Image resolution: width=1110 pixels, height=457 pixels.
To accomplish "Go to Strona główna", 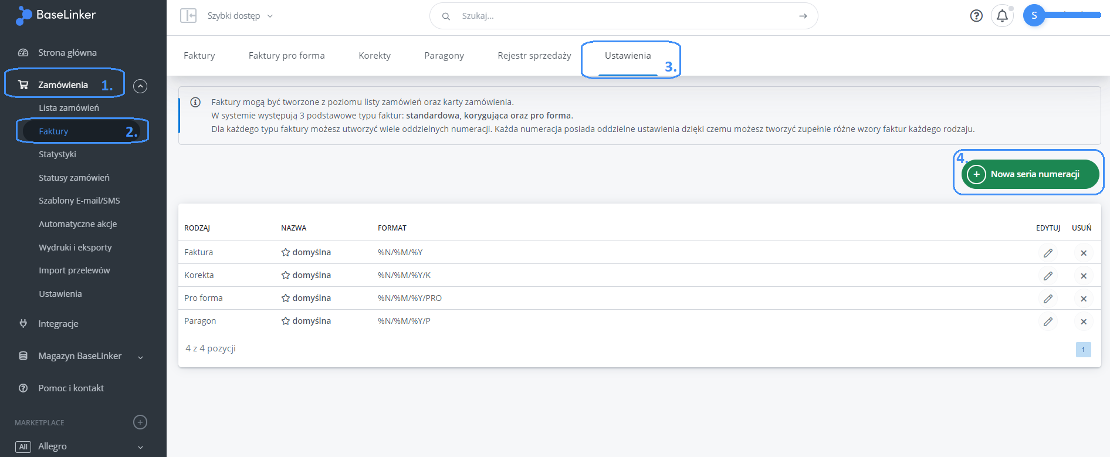I will pos(67,53).
